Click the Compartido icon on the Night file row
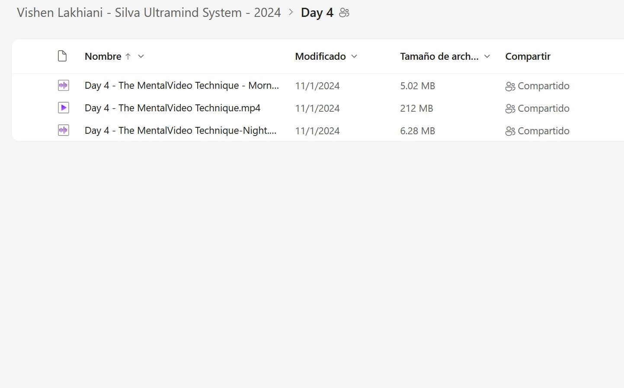Screen dimensions: 624x388 (x=510, y=131)
